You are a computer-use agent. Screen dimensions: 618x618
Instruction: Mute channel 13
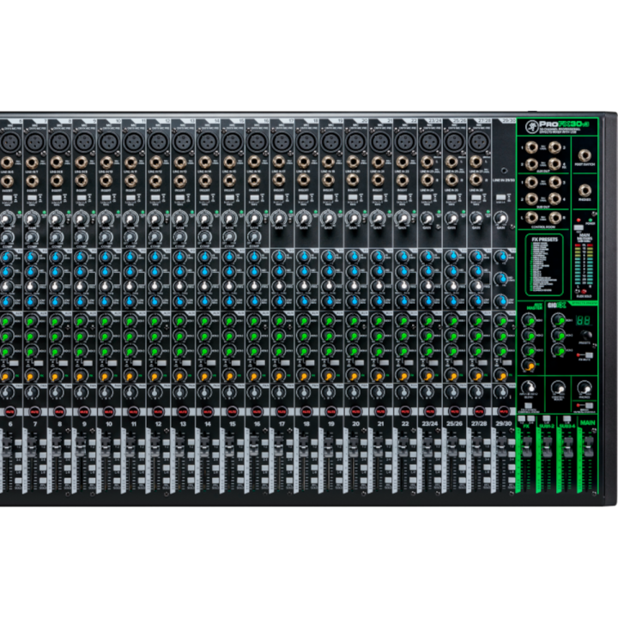183,411
